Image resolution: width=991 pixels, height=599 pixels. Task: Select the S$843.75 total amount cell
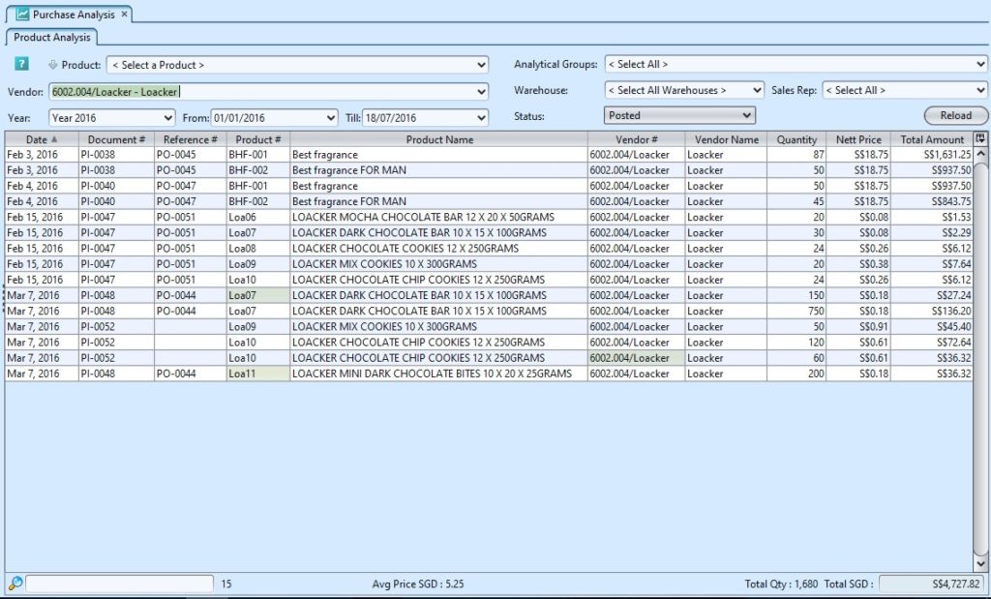point(932,201)
